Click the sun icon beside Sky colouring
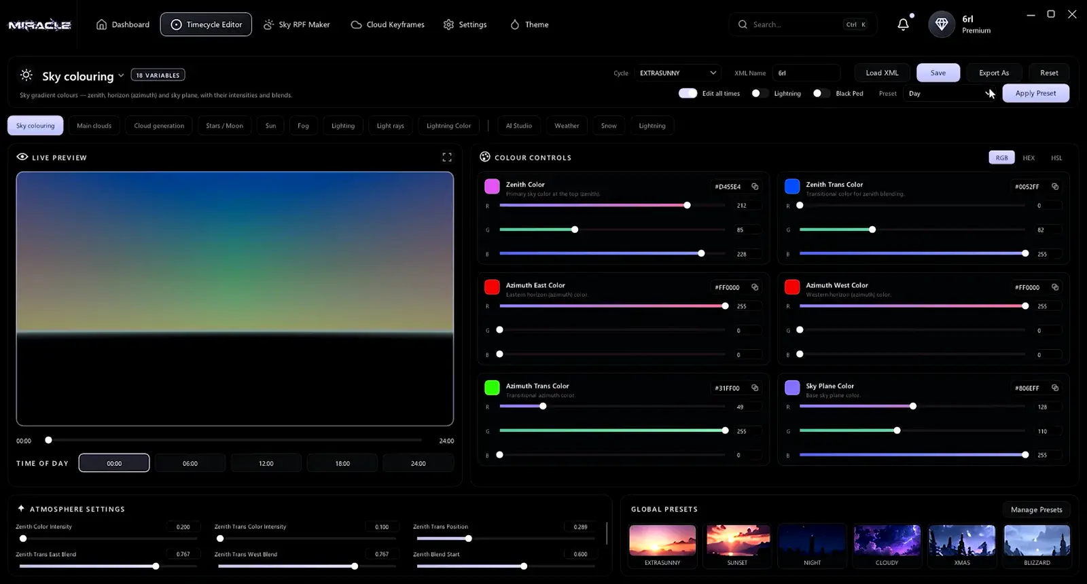 pyautogui.click(x=26, y=75)
